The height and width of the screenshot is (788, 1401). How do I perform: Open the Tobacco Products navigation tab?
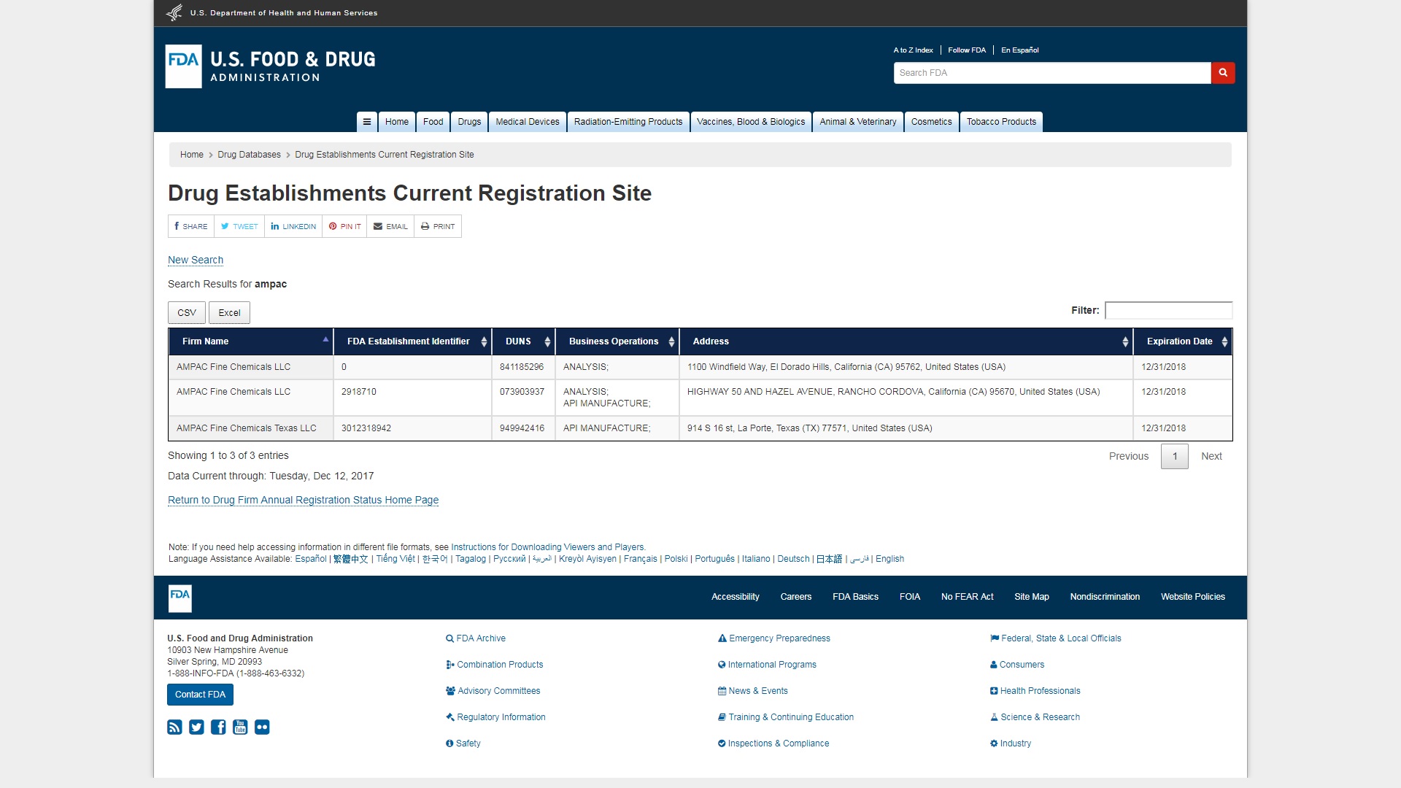point(1000,122)
